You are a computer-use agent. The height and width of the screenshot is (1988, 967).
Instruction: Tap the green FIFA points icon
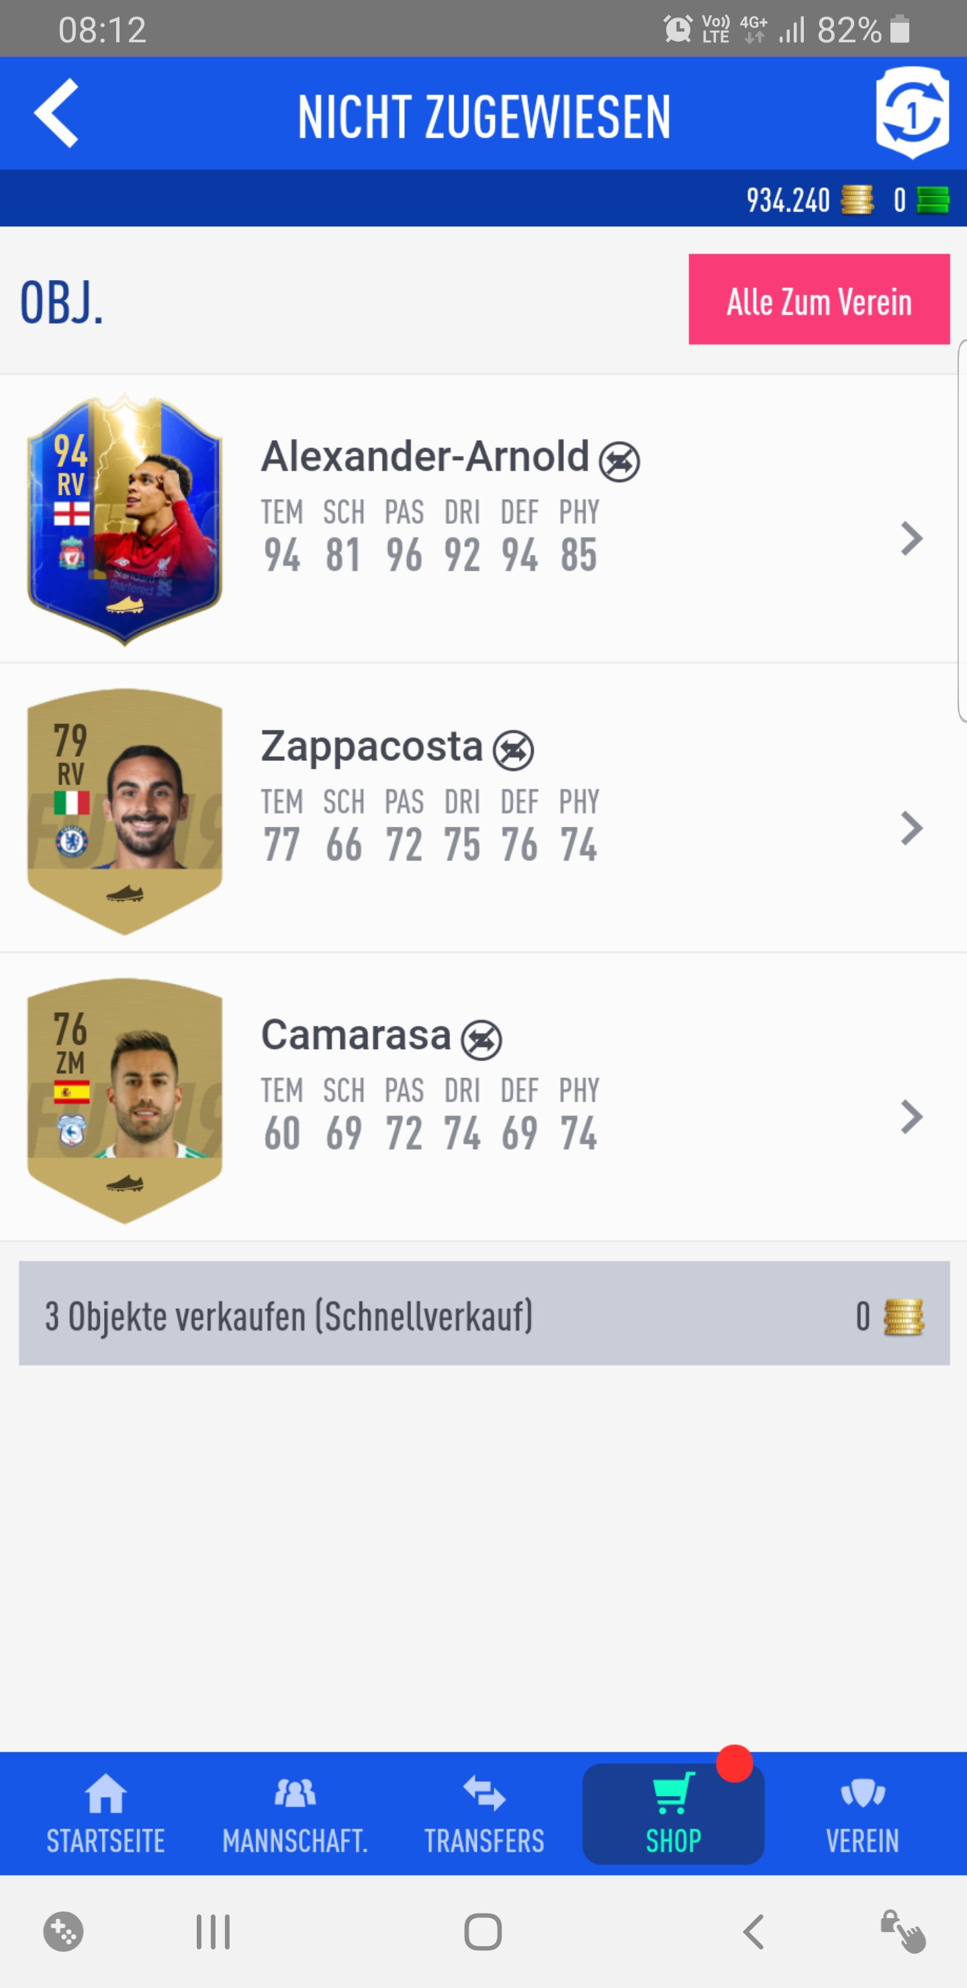(932, 200)
